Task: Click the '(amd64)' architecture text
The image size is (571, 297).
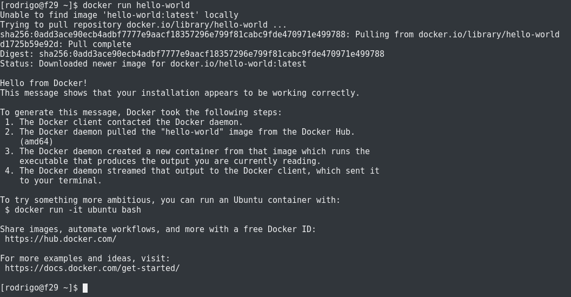Action: [36, 141]
